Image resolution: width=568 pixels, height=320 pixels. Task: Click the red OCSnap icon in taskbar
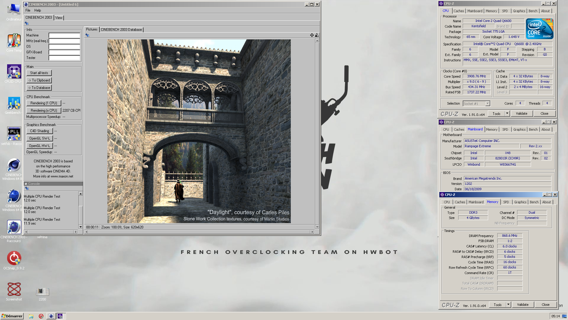pyautogui.click(x=41, y=316)
